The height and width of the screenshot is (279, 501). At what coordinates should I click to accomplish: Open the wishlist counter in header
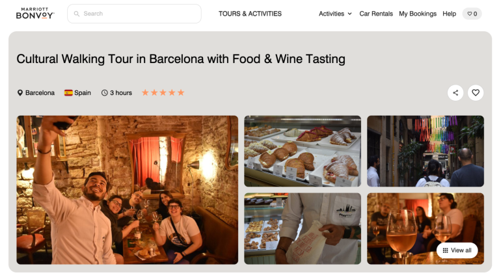pyautogui.click(x=472, y=14)
